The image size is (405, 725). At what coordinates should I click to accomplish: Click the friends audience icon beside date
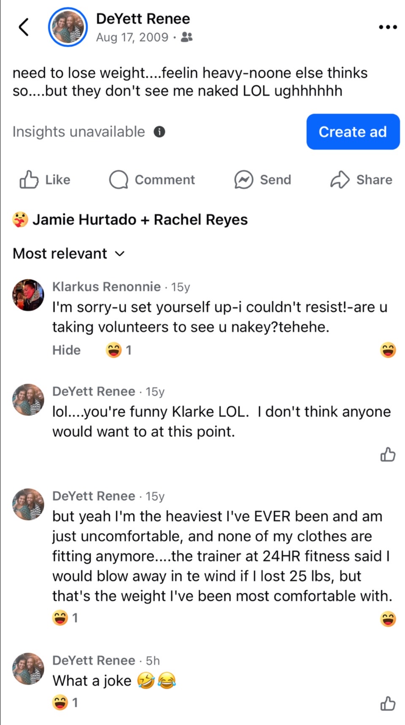click(x=186, y=38)
